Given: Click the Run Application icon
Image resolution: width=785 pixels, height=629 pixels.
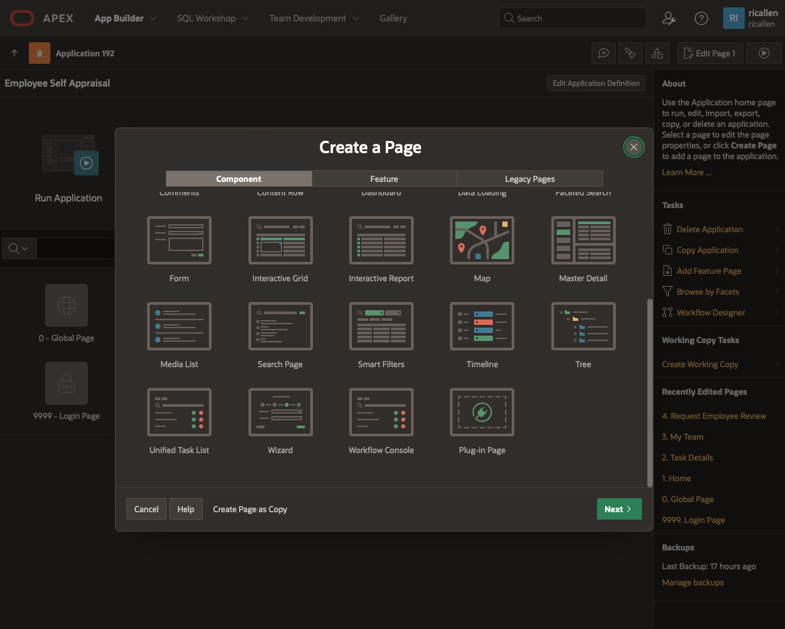Looking at the screenshot, I should 70,155.
